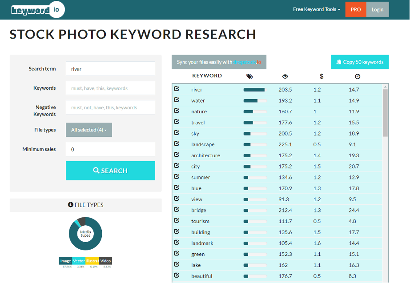Click the eye views column header
Image resolution: width=410 pixels, height=283 pixels.
tap(285, 76)
